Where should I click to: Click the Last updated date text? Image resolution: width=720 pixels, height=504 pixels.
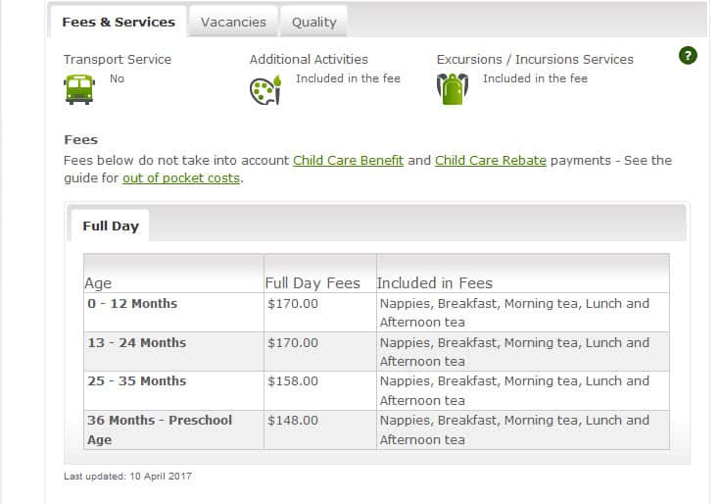tap(127, 476)
